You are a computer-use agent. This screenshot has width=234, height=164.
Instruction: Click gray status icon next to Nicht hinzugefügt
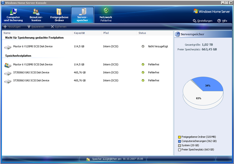143,46
